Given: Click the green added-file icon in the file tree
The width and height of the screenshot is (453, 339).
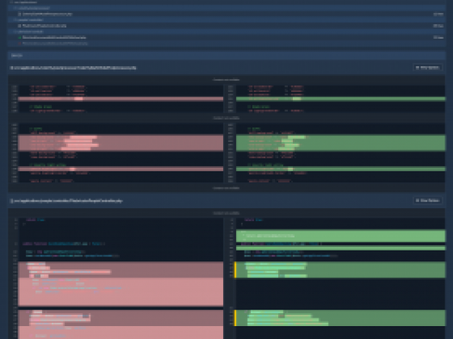Looking at the screenshot, I should [20, 38].
